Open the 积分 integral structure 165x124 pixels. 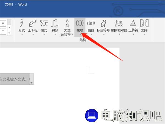[55, 27]
